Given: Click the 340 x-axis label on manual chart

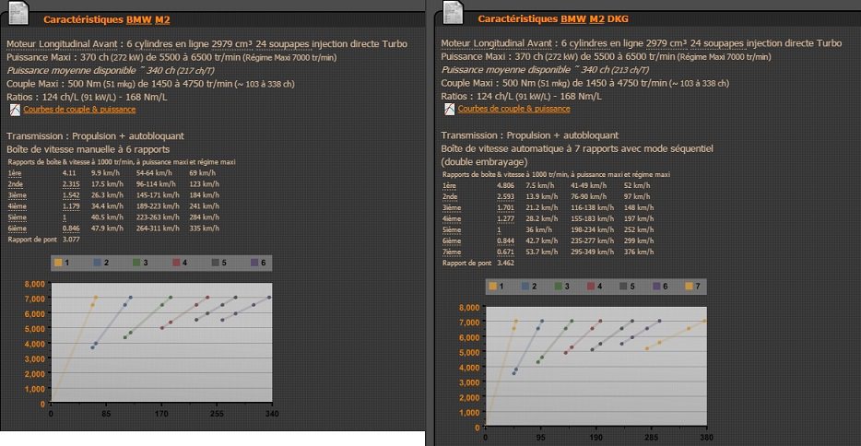Looking at the screenshot, I should tap(272, 414).
